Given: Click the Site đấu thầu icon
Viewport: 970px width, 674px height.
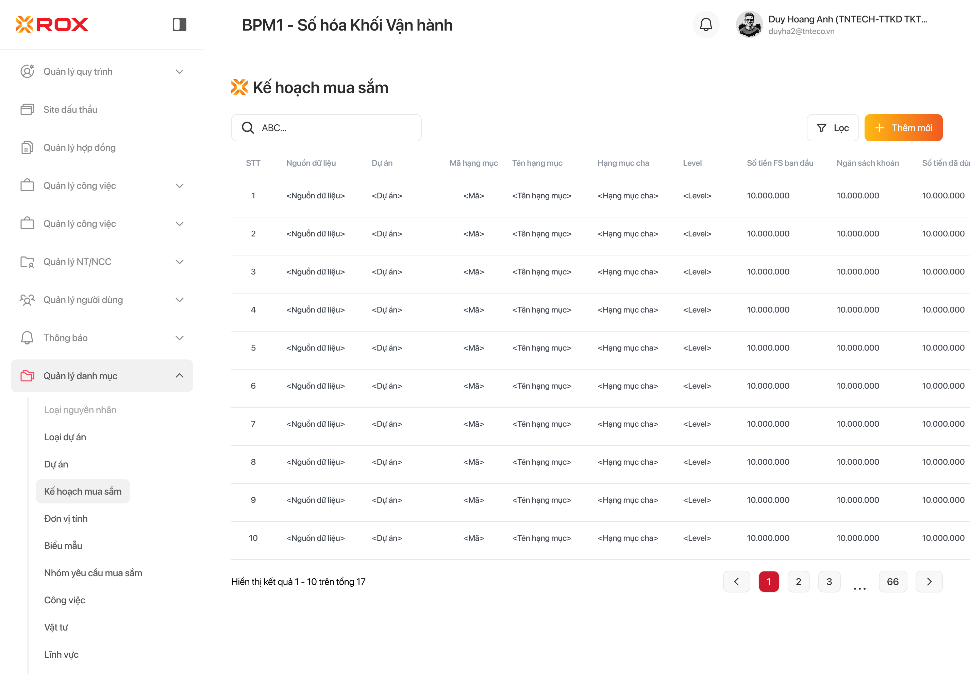Looking at the screenshot, I should pos(27,110).
